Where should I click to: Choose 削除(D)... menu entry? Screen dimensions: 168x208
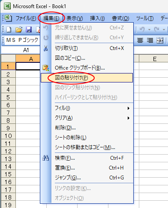coord(87,128)
